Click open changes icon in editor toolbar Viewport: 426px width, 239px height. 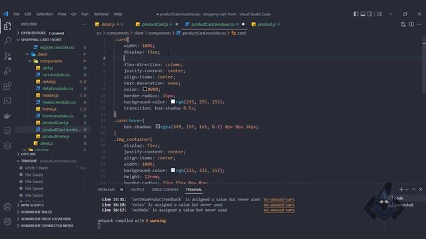[403, 25]
